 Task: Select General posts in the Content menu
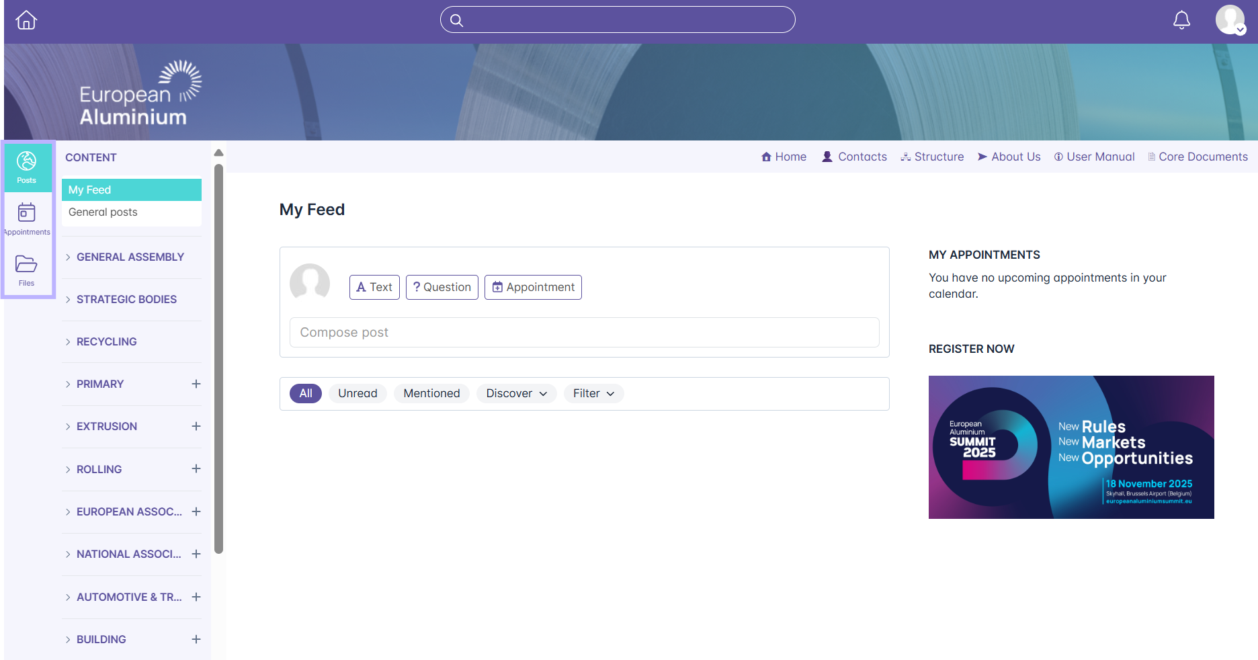click(x=103, y=212)
